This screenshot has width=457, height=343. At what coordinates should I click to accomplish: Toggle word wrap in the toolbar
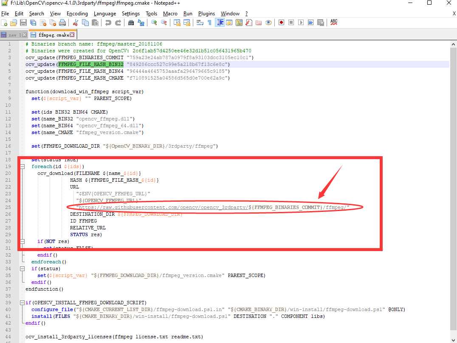pos(200,23)
